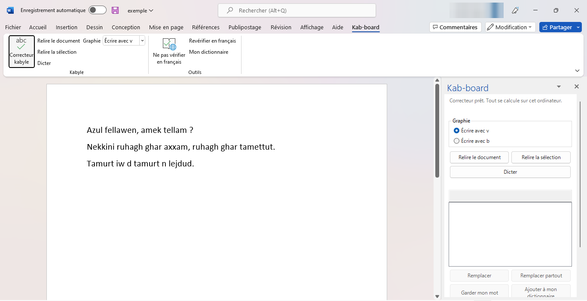587x301 pixels.
Task: Open the Publipostage tab
Action: 245,27
